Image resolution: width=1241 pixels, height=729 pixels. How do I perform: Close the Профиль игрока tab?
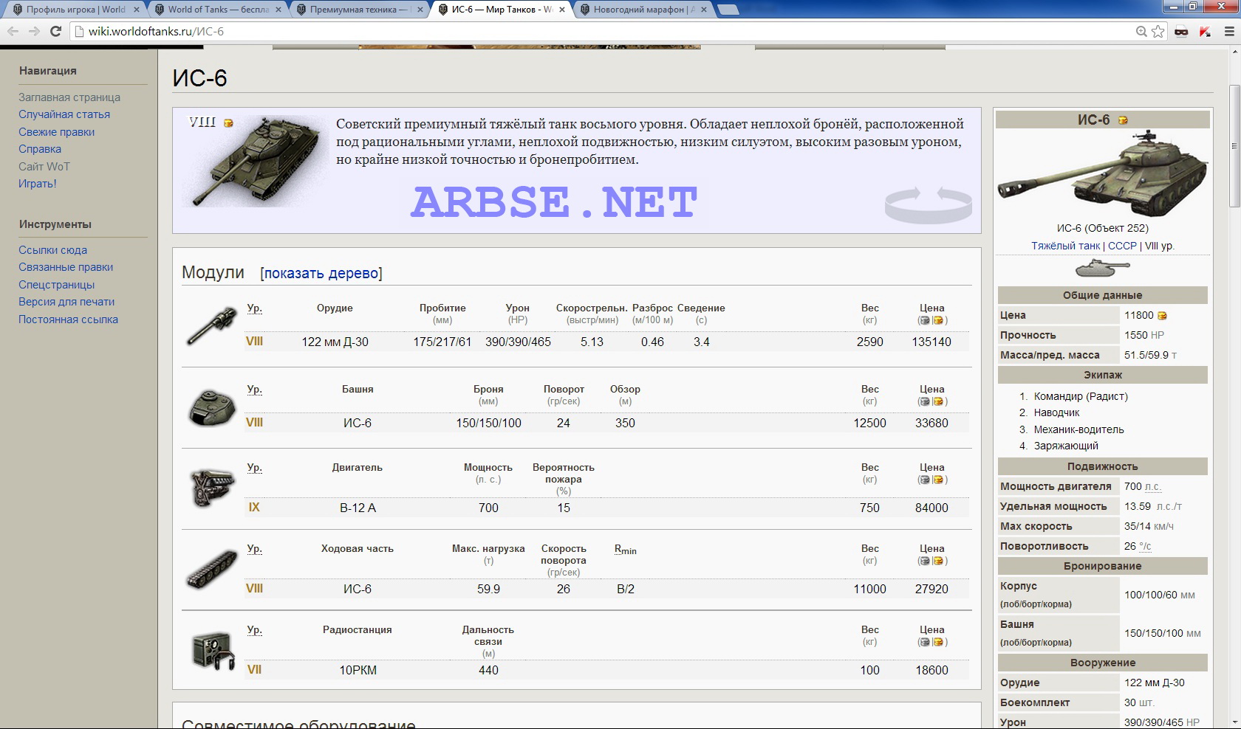[136, 10]
